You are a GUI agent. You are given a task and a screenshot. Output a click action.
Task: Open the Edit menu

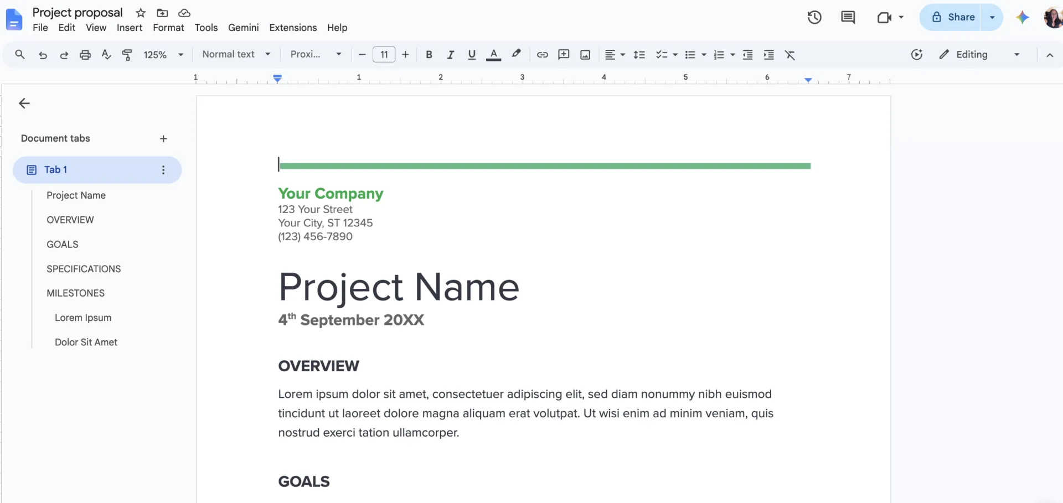coord(67,28)
